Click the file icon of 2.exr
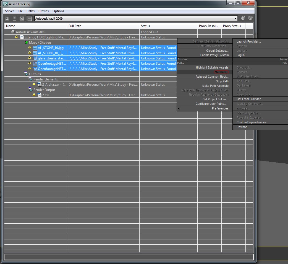 point(40,95)
